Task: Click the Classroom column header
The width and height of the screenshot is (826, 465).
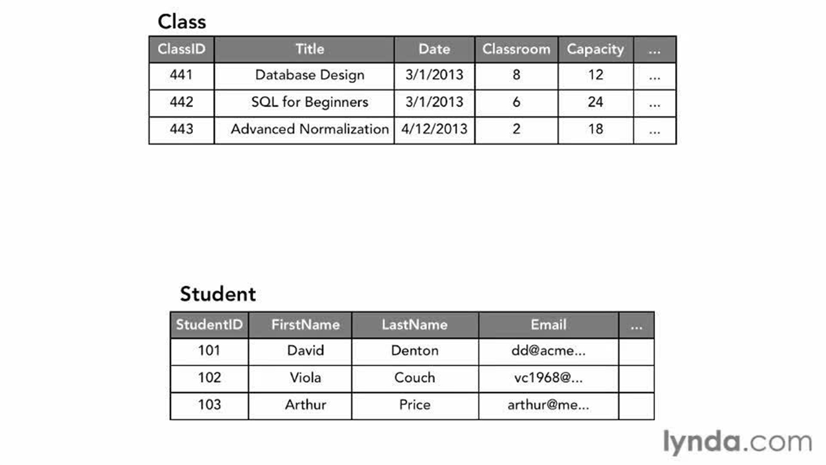Action: tap(516, 49)
